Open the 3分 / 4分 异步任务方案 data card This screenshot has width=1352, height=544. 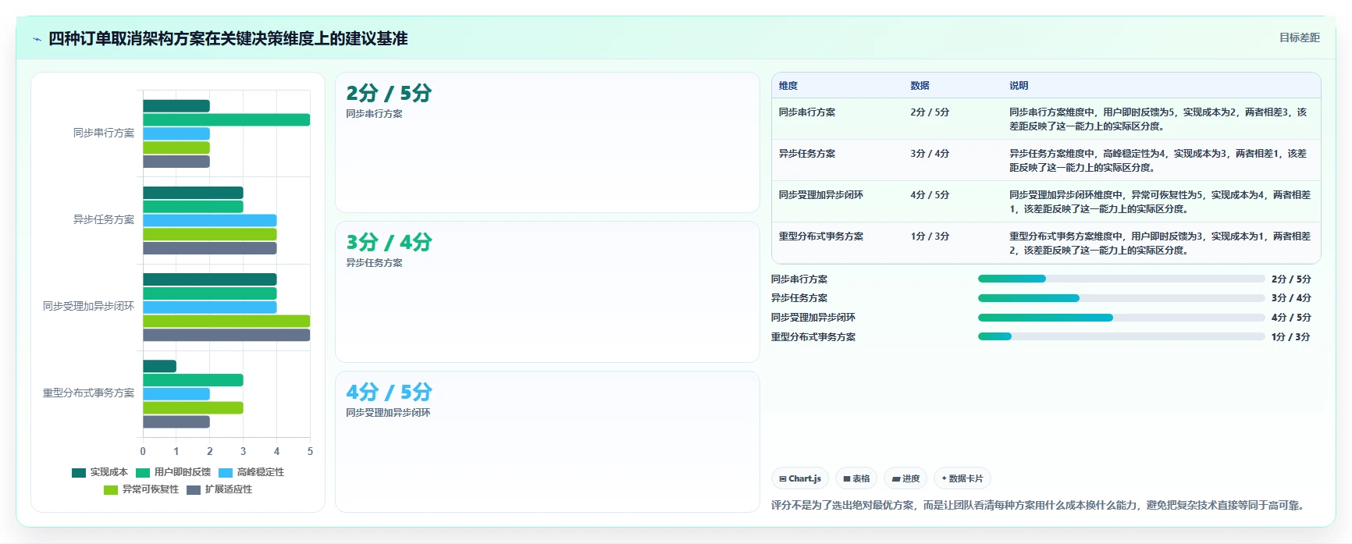coord(547,292)
